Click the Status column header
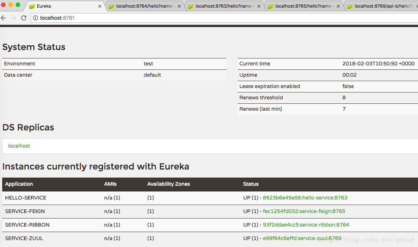The height and width of the screenshot is (247, 418). point(251,184)
